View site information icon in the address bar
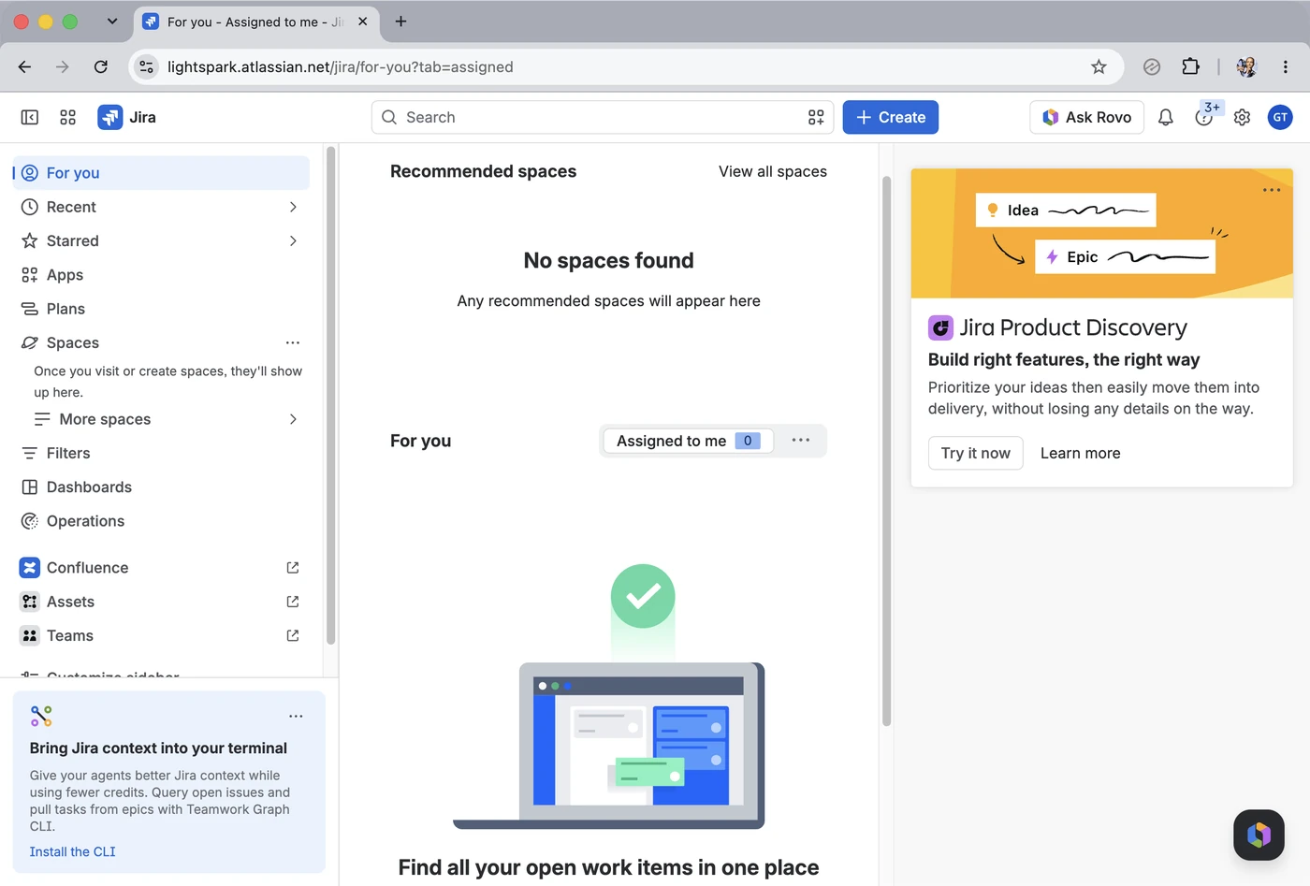This screenshot has width=1310, height=886. point(147,66)
